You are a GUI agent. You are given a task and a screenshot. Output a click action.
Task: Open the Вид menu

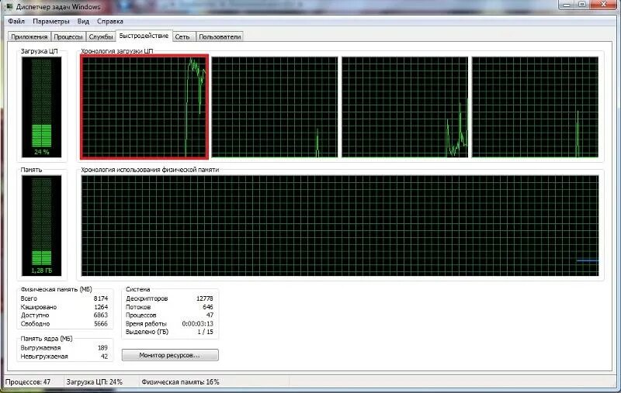point(83,22)
